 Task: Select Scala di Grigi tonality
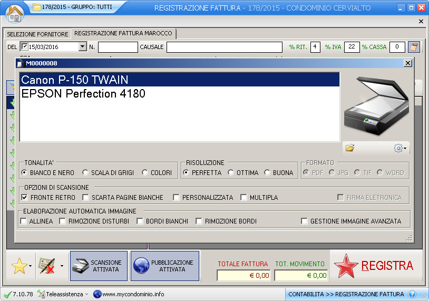(85, 173)
